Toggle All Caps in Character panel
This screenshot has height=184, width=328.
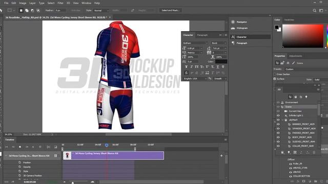197,67
